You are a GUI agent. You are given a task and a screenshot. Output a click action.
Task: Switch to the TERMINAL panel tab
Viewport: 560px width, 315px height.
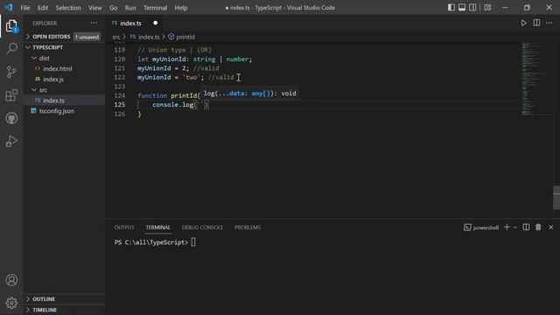point(157,227)
